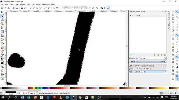This screenshot has height=100, width=179.
Task: Click Save document icon in commands bar
Action: point(173,19)
